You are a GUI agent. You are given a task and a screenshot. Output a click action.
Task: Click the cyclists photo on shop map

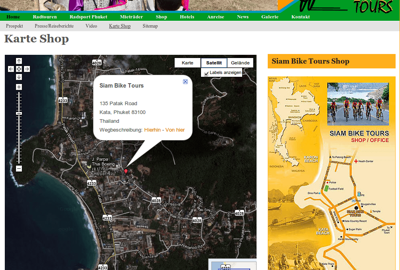click(358, 104)
